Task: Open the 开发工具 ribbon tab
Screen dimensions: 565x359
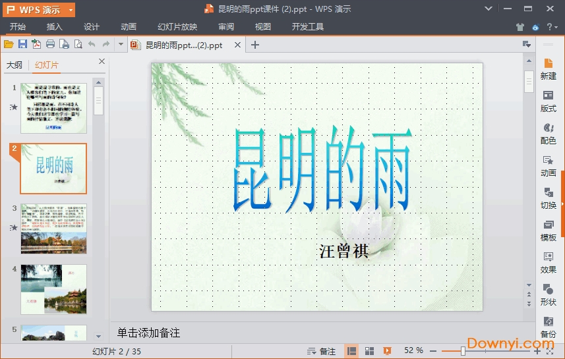Action: (308, 26)
